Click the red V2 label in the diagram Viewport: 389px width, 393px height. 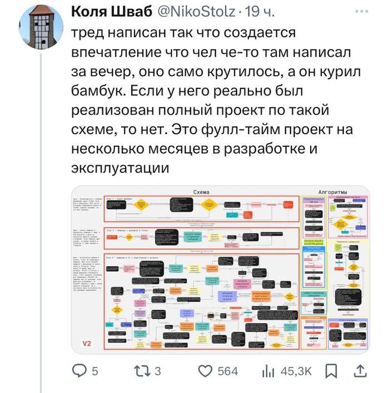pos(87,343)
